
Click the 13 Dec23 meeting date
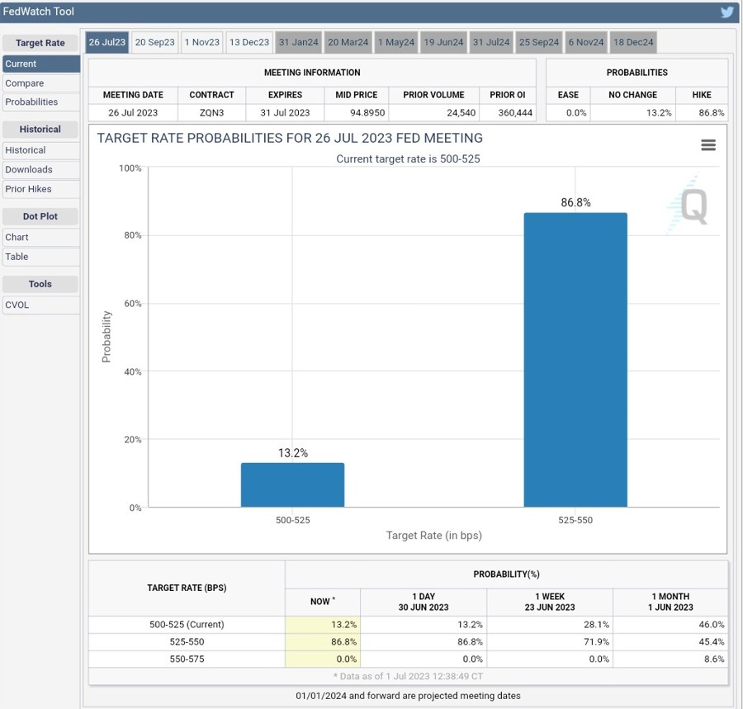(x=249, y=42)
